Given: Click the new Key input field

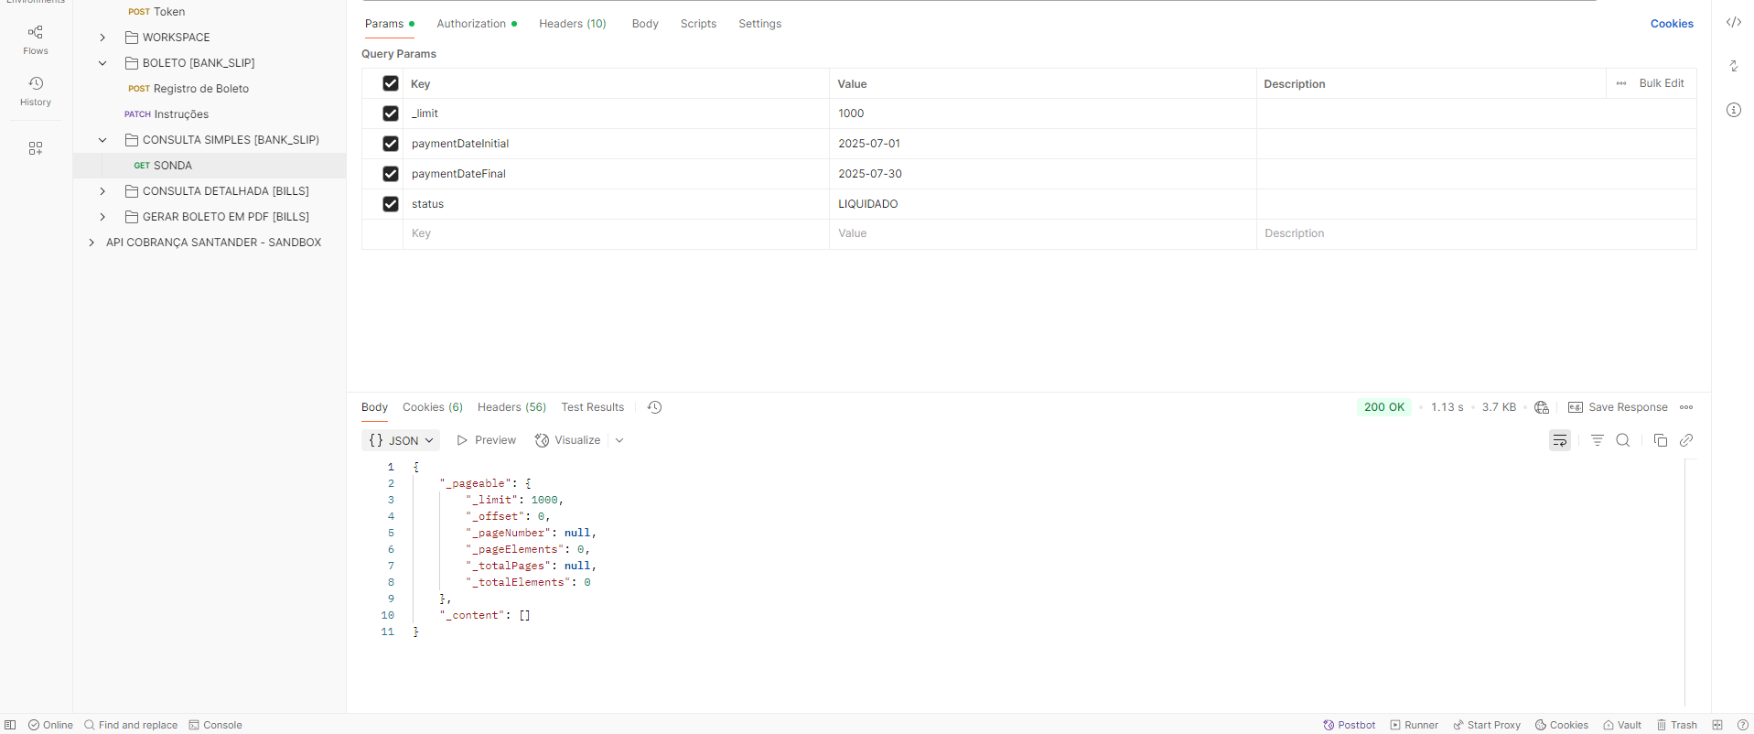Looking at the screenshot, I should 616,234.
